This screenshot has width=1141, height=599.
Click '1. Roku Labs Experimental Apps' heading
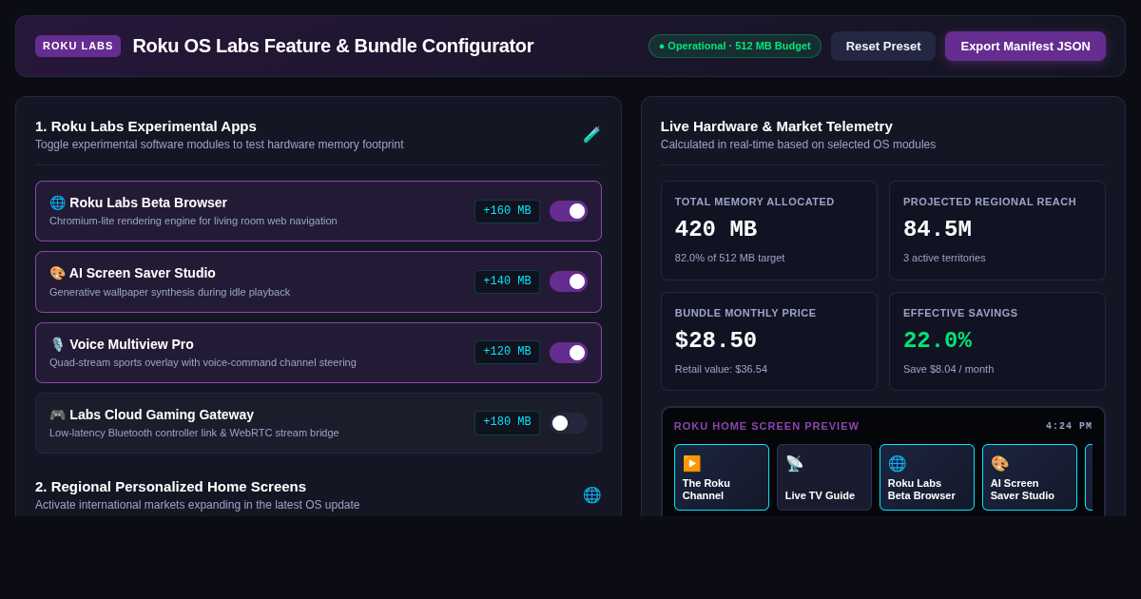coord(145,126)
